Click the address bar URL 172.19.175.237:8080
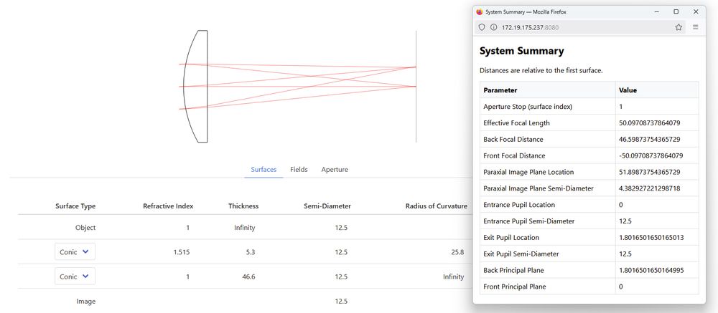This screenshot has width=718, height=313. (x=531, y=27)
